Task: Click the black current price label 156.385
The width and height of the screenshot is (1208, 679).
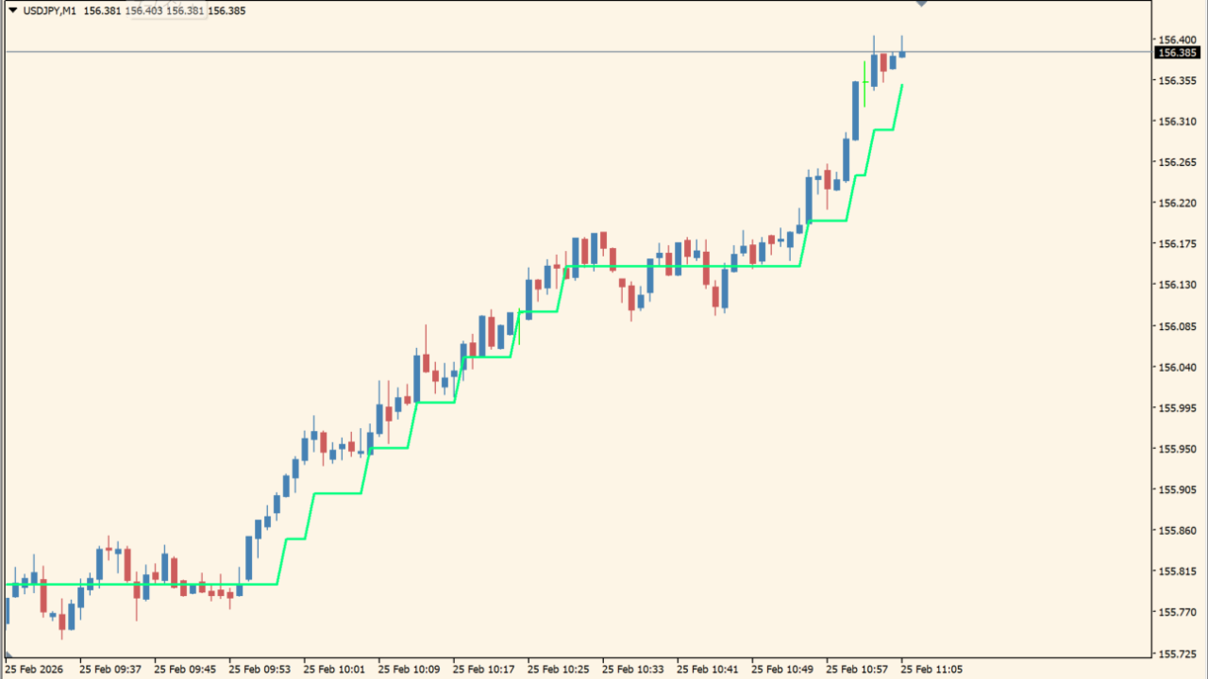Action: pos(1177,53)
